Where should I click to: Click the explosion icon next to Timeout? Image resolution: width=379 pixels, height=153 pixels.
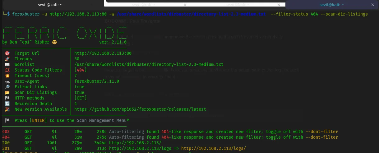pos(7,76)
